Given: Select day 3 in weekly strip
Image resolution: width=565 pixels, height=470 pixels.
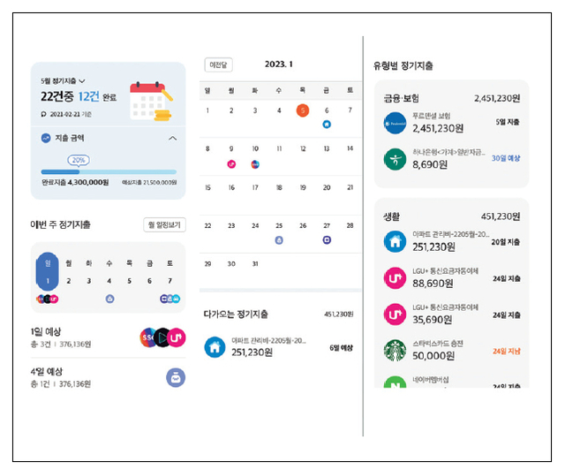Looking at the screenshot, I should click(x=88, y=281).
